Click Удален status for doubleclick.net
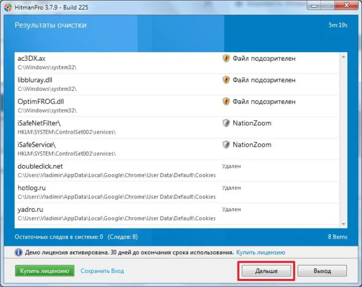Screen dimensions: 362x287 pyautogui.click(x=231, y=166)
